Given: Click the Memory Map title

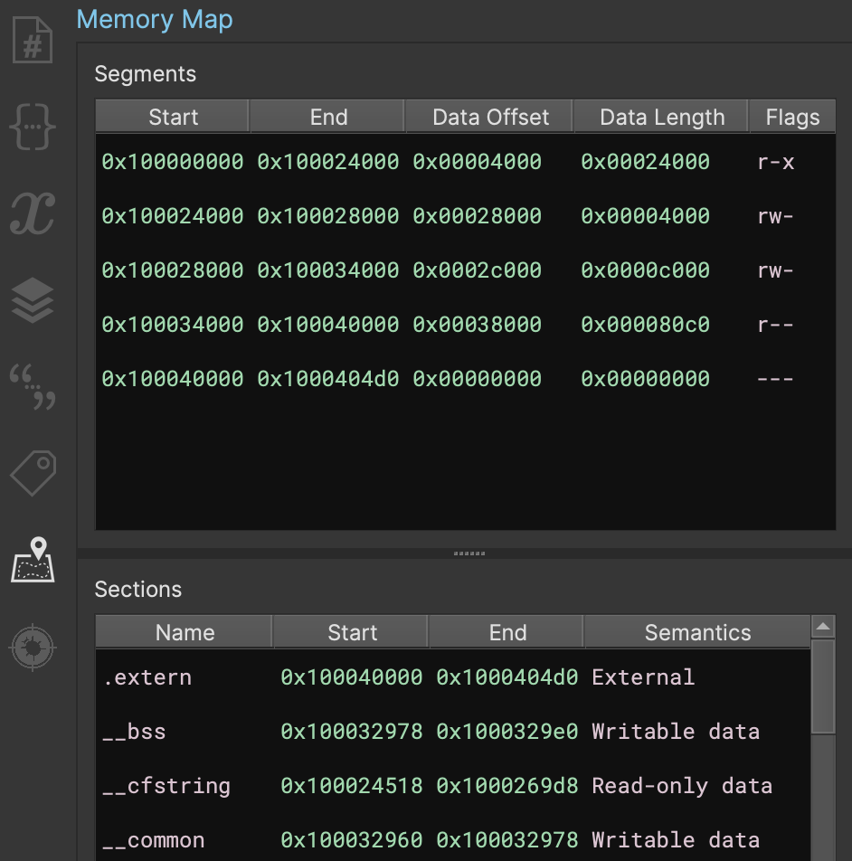Looking at the screenshot, I should 155,20.
